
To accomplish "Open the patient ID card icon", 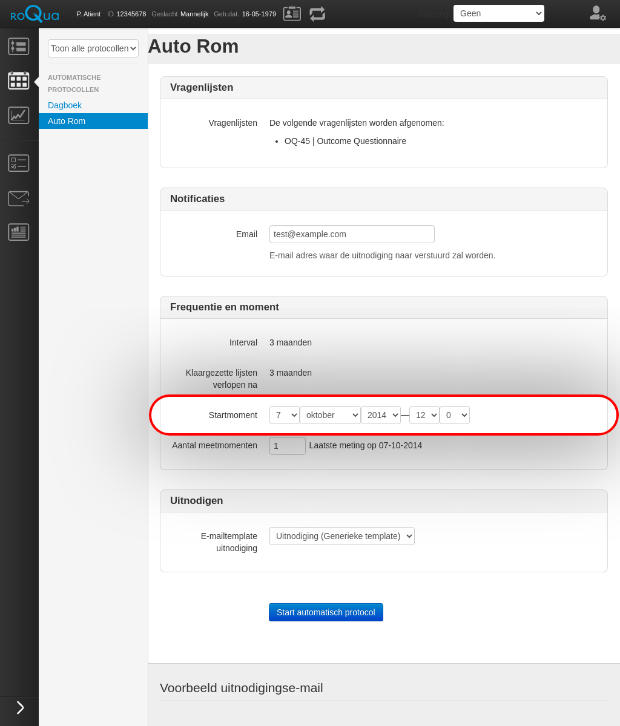I will (x=292, y=13).
